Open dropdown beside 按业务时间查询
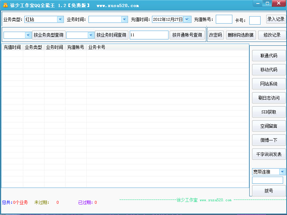Screen dimensions: 287x215 (x=91, y=35)
